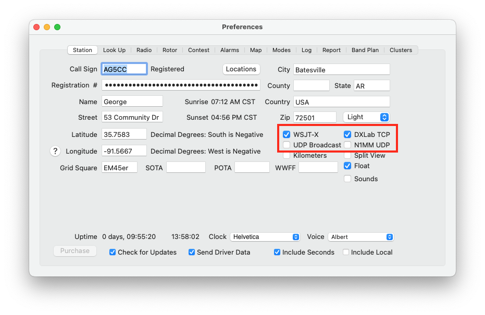Open the Band Plan tab

[x=365, y=50]
